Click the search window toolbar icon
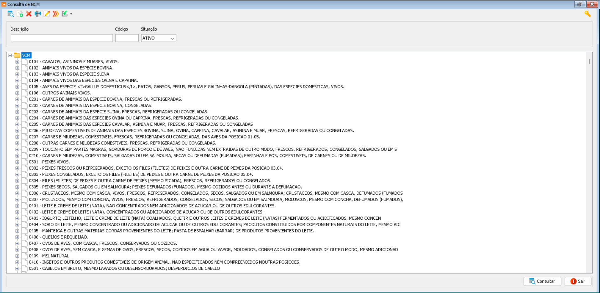 pos(11,14)
